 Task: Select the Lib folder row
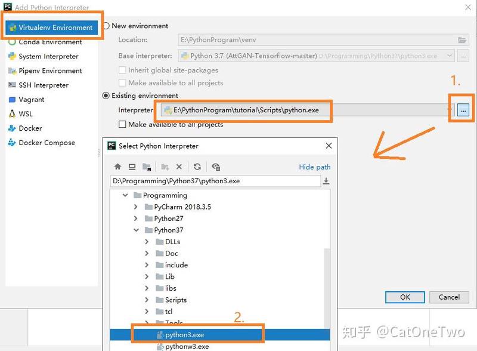217,276
